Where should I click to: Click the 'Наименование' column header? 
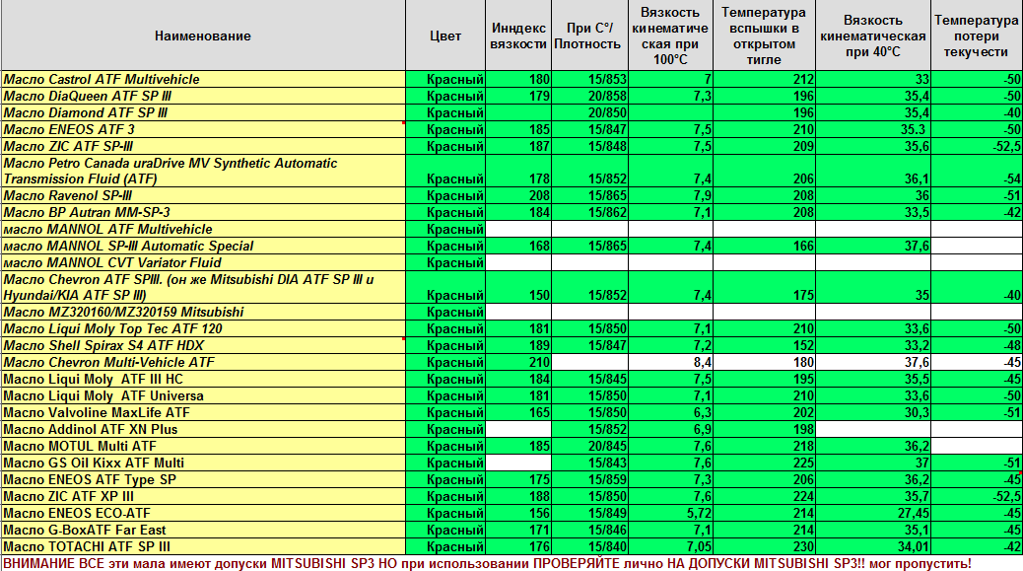(202, 36)
